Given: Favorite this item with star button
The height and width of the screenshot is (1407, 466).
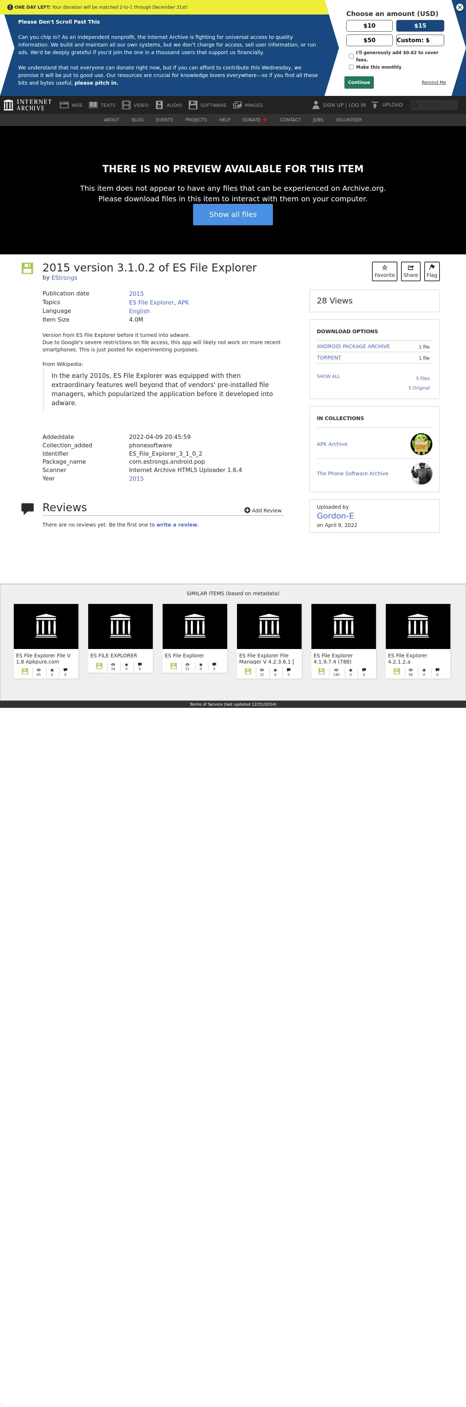Looking at the screenshot, I should [385, 271].
